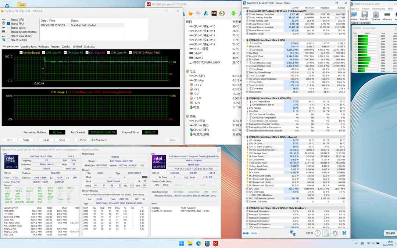Open the gear settings icon in HWiNFO Sensors
Image resolution: width=397 pixels, height=248 pixels.
(x=335, y=233)
